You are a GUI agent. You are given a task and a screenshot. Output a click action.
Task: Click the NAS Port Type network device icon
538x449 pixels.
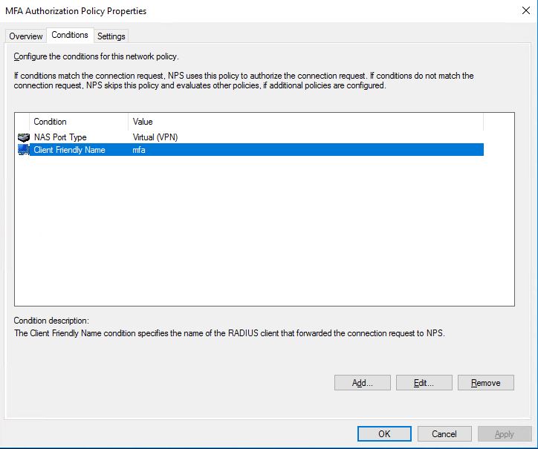24,137
